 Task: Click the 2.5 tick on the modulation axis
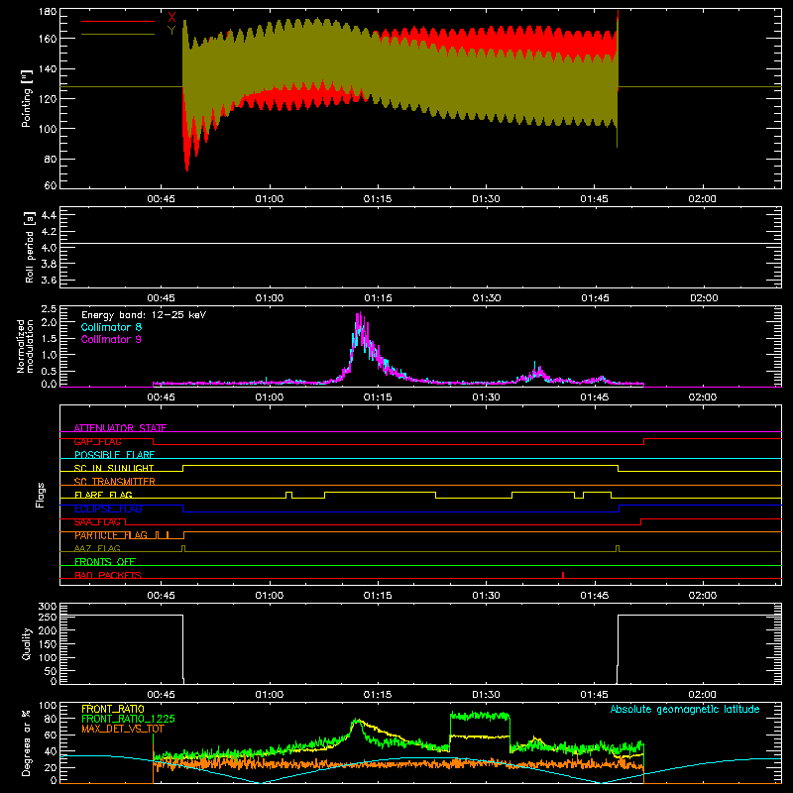(49, 309)
